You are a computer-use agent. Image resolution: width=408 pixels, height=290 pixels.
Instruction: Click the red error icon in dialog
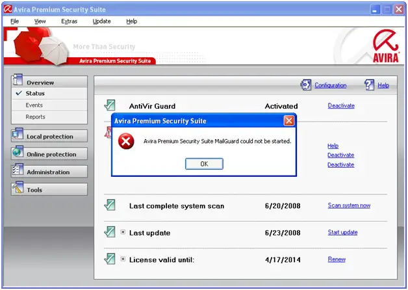(126, 141)
